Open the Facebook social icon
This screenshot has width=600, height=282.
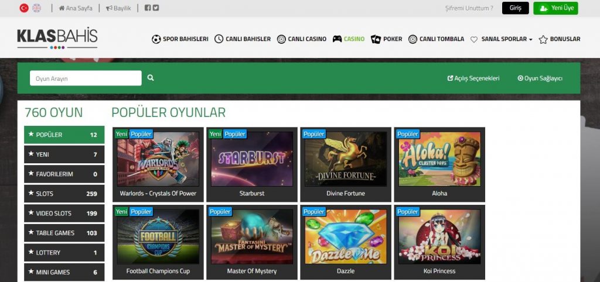[x=148, y=8]
